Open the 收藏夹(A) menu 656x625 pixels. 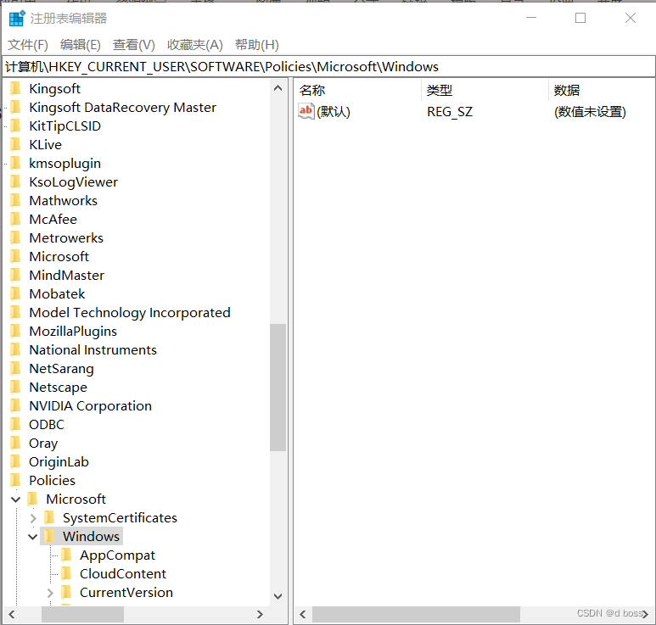[195, 45]
